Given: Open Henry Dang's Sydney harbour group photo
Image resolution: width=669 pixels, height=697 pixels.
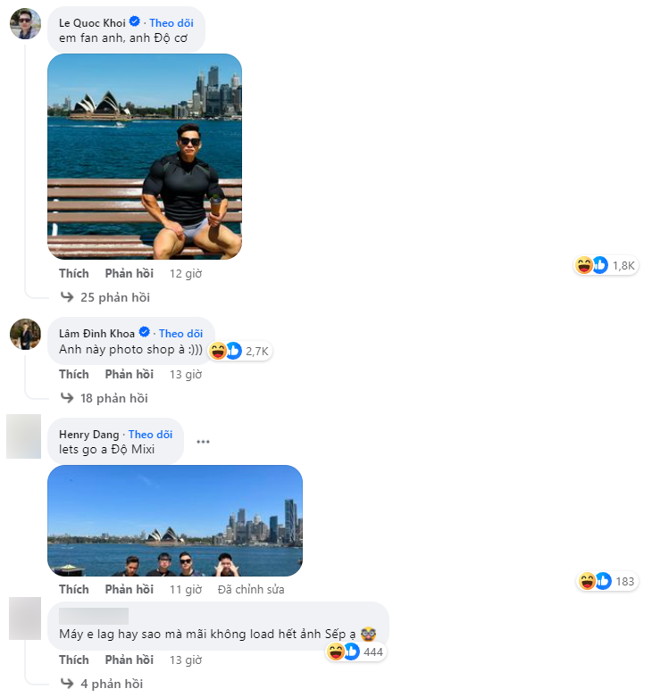Looking at the screenshot, I should 175,520.
